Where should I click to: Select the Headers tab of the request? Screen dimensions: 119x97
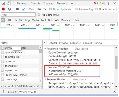point(52,43)
